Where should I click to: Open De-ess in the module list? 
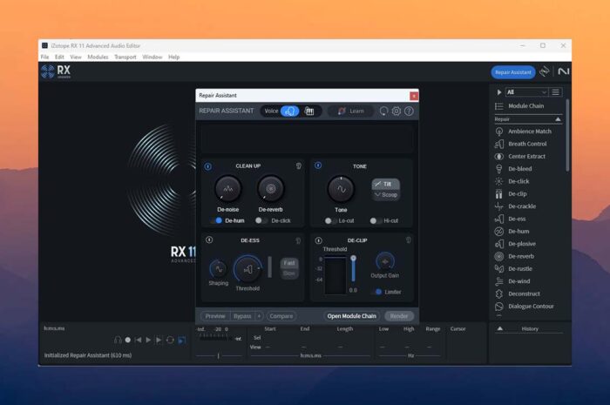coord(511,219)
